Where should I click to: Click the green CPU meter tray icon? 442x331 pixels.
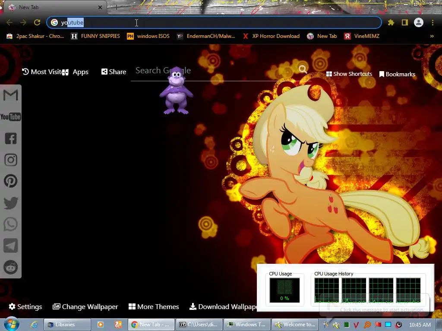coord(347,325)
